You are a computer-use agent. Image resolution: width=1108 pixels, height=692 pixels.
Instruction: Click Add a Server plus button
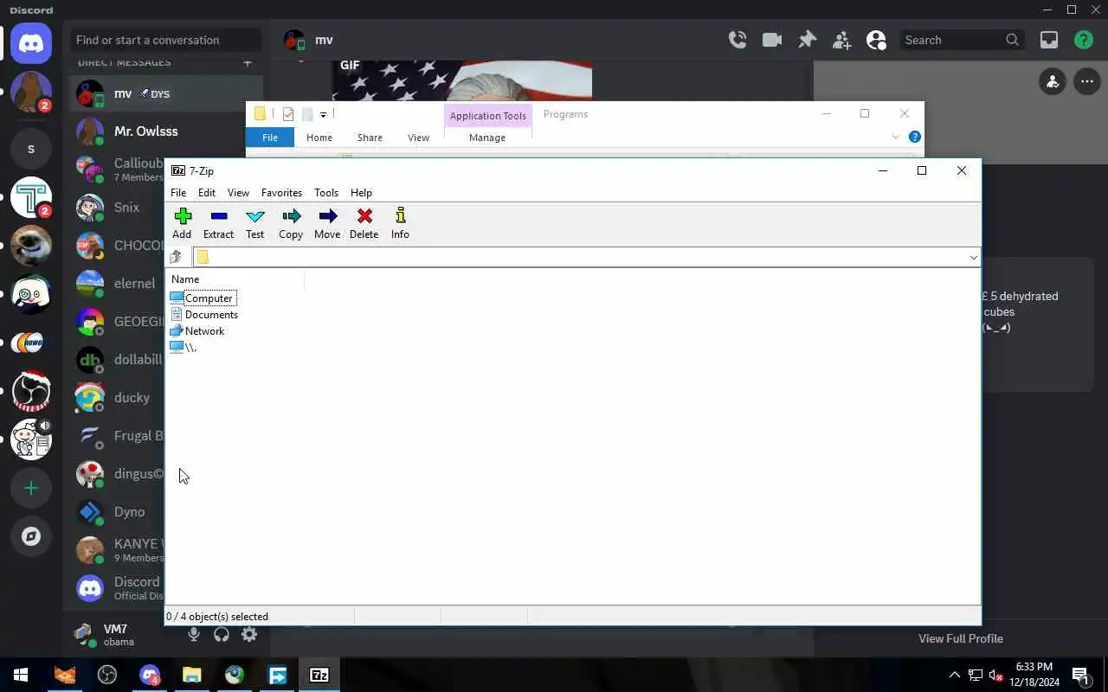click(31, 489)
